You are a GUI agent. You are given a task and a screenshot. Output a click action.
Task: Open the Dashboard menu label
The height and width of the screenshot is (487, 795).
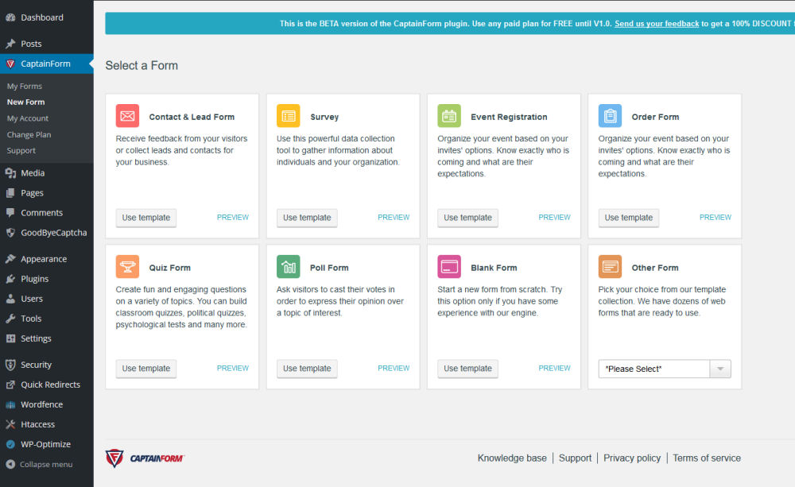[42, 17]
